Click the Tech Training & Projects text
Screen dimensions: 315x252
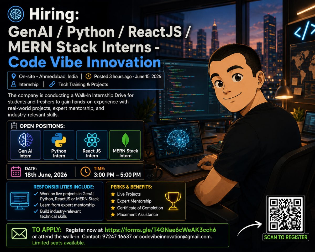pos(83,85)
